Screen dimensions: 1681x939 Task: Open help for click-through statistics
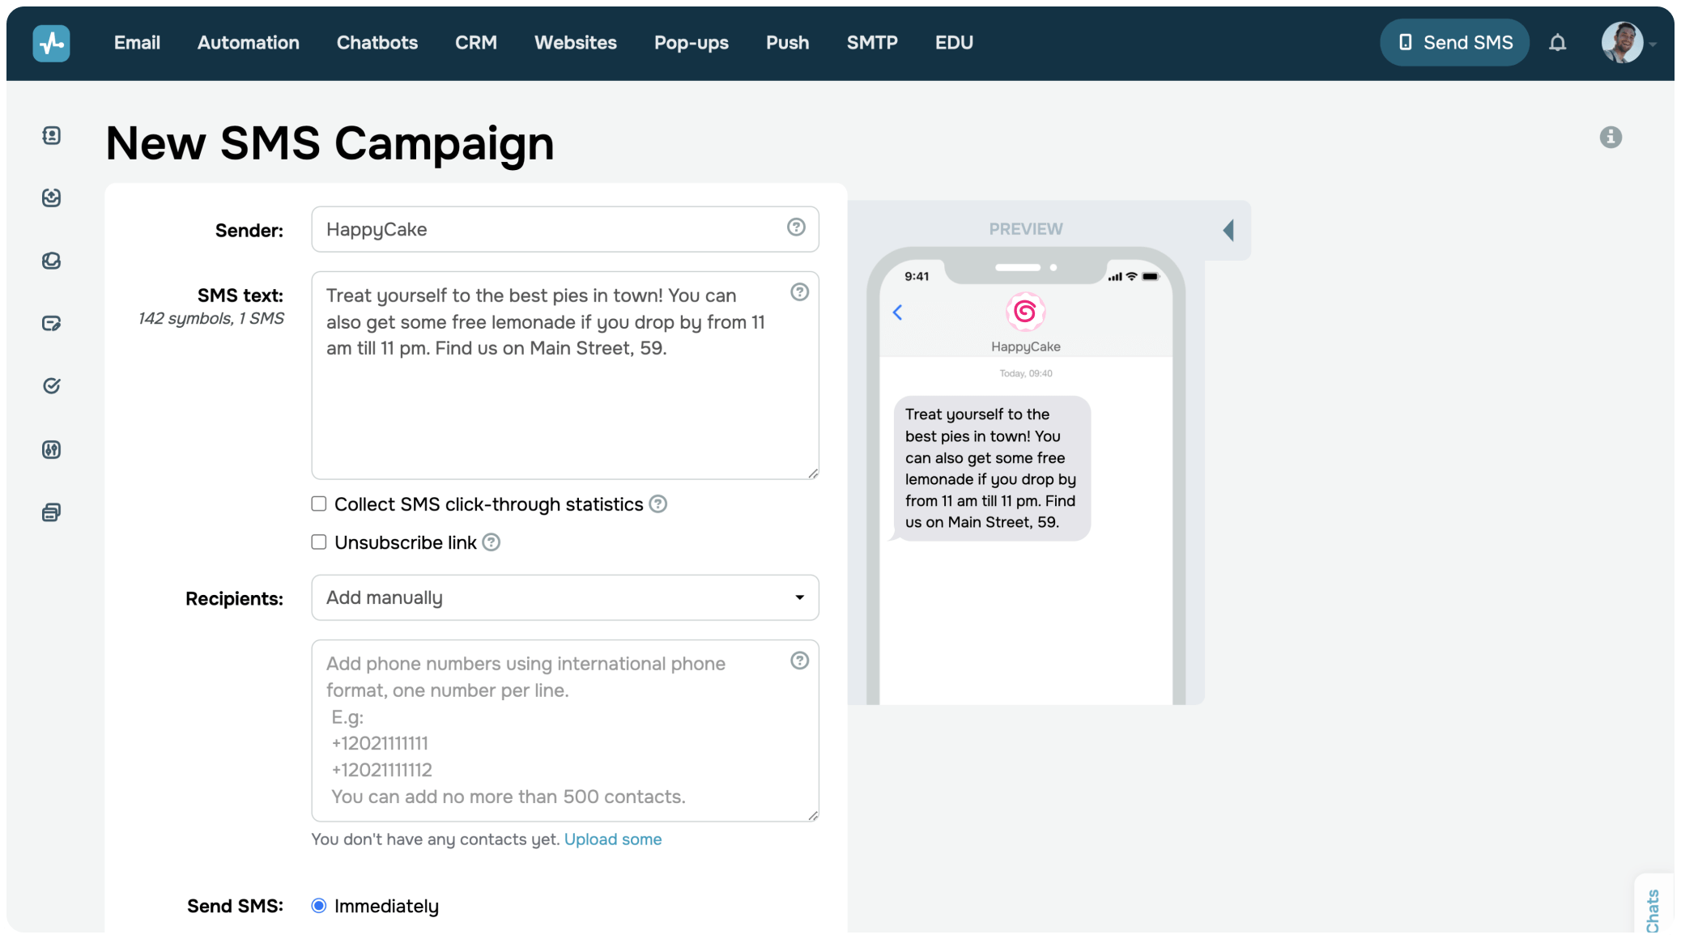pyautogui.click(x=658, y=504)
